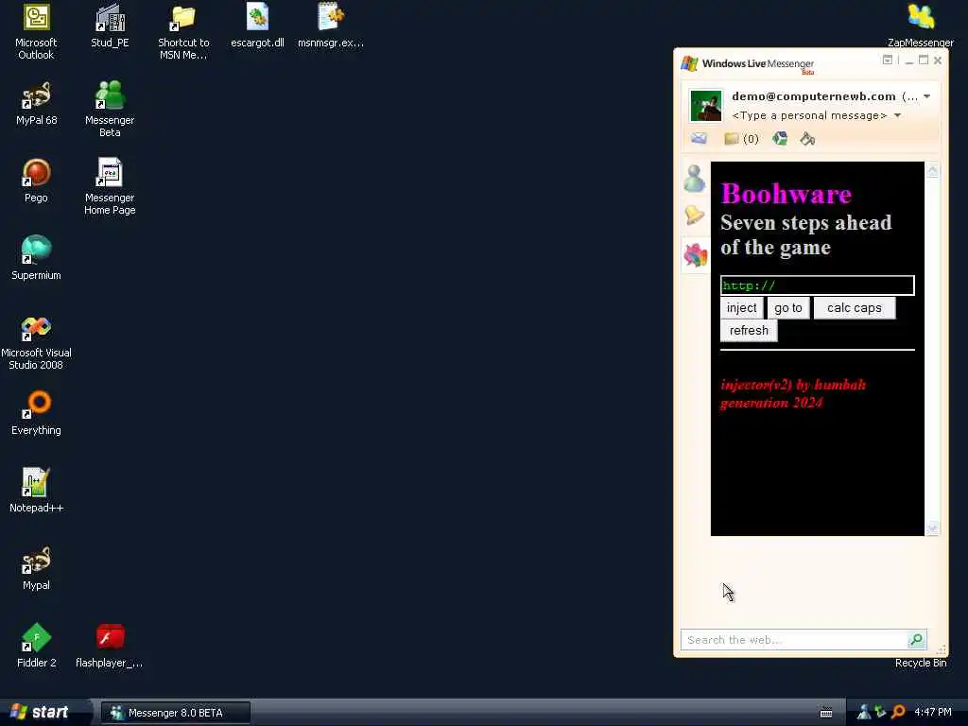The height and width of the screenshot is (726, 968).
Task: Click the Boohware heading text
Action: tap(786, 194)
